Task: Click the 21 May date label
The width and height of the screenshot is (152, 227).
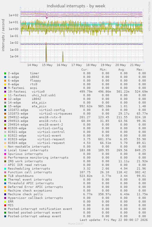Action: pyautogui.click(x=135, y=65)
